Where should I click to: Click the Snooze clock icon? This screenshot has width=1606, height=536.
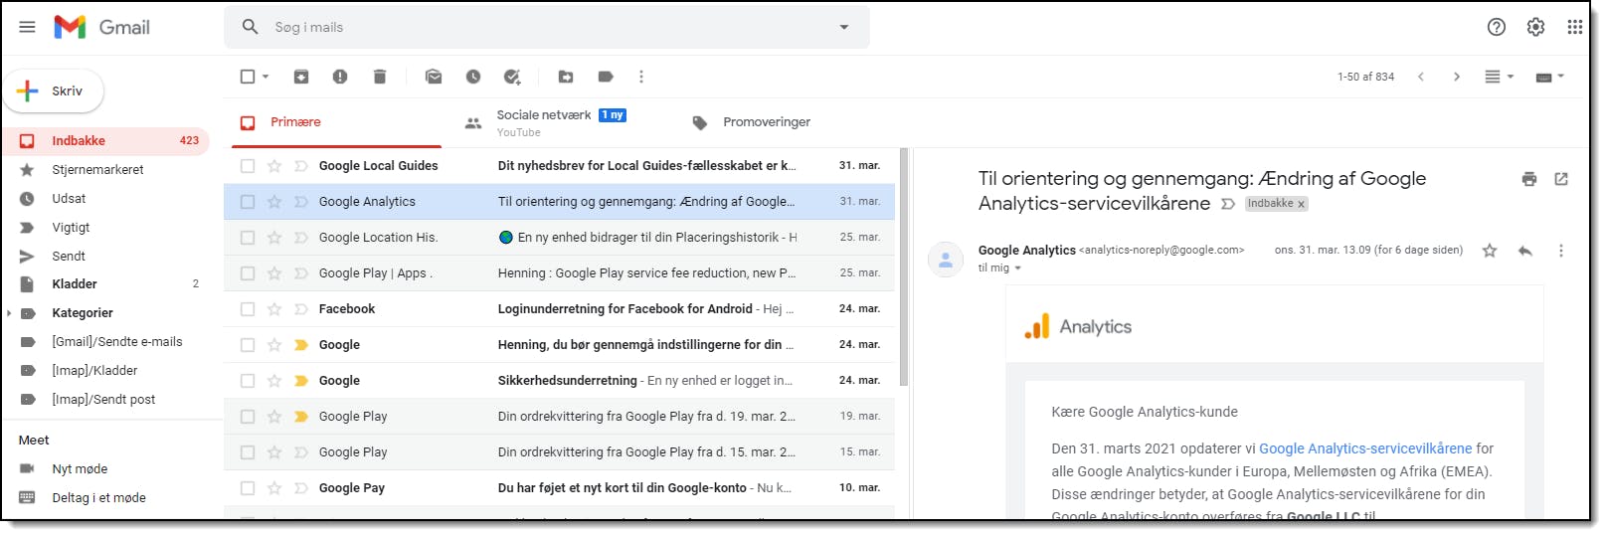click(473, 77)
